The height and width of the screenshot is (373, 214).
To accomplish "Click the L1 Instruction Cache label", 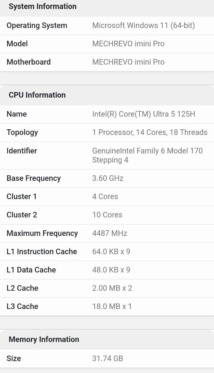I will point(42,251).
